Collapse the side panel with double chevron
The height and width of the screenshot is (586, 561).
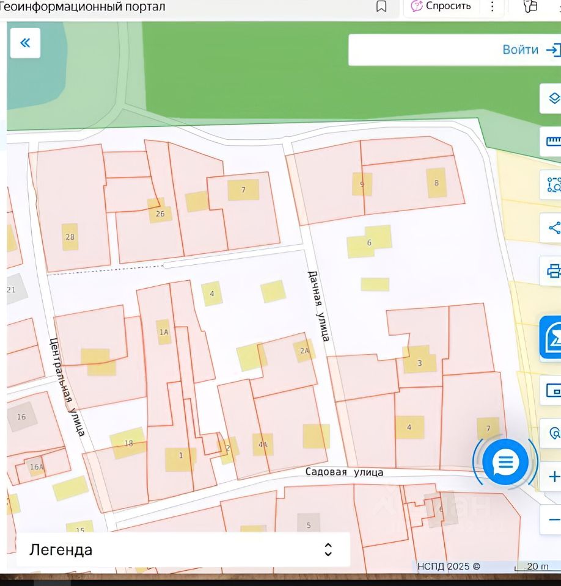[25, 43]
